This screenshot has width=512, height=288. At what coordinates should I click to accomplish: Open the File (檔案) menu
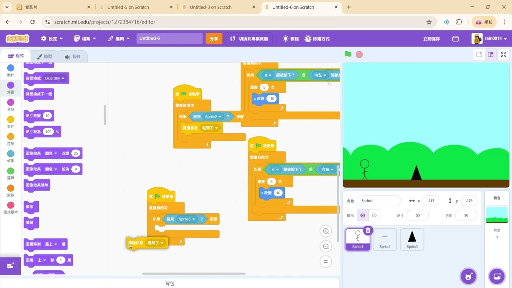[x=85, y=39]
